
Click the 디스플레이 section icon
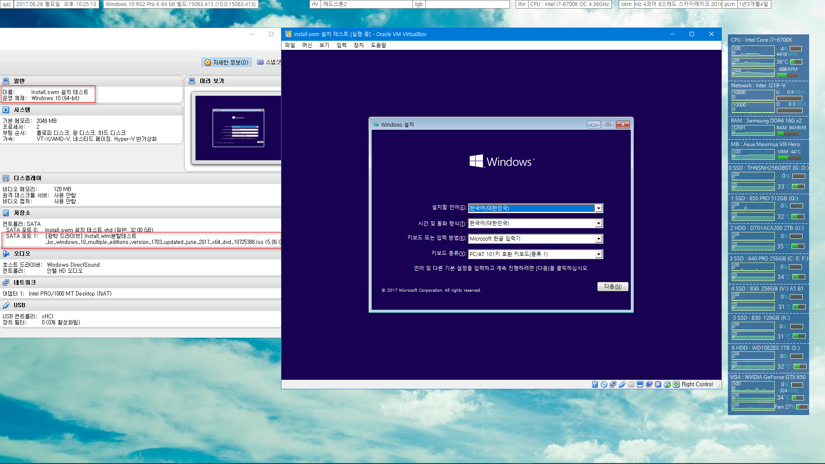(6, 178)
